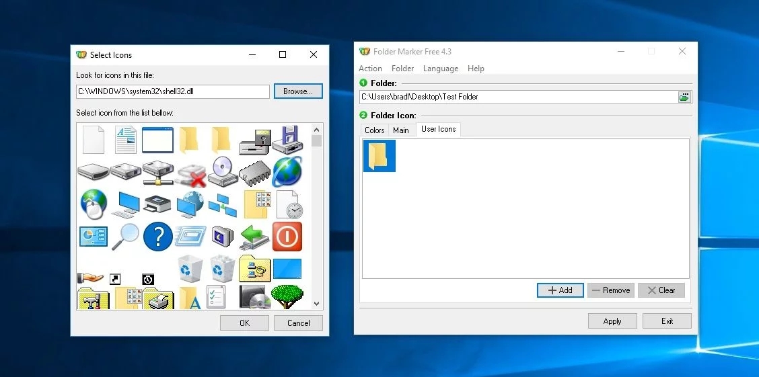This screenshot has height=377, width=759.
Task: Choose the memory chip icon
Action: [x=254, y=173]
